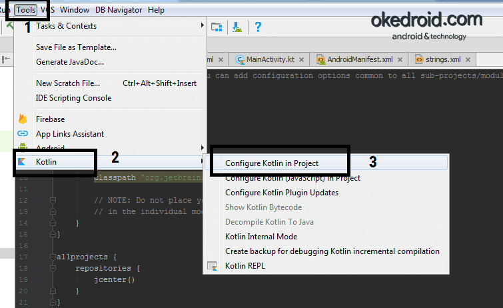
Task: Choose New Scratch File...
Action: click(111, 83)
